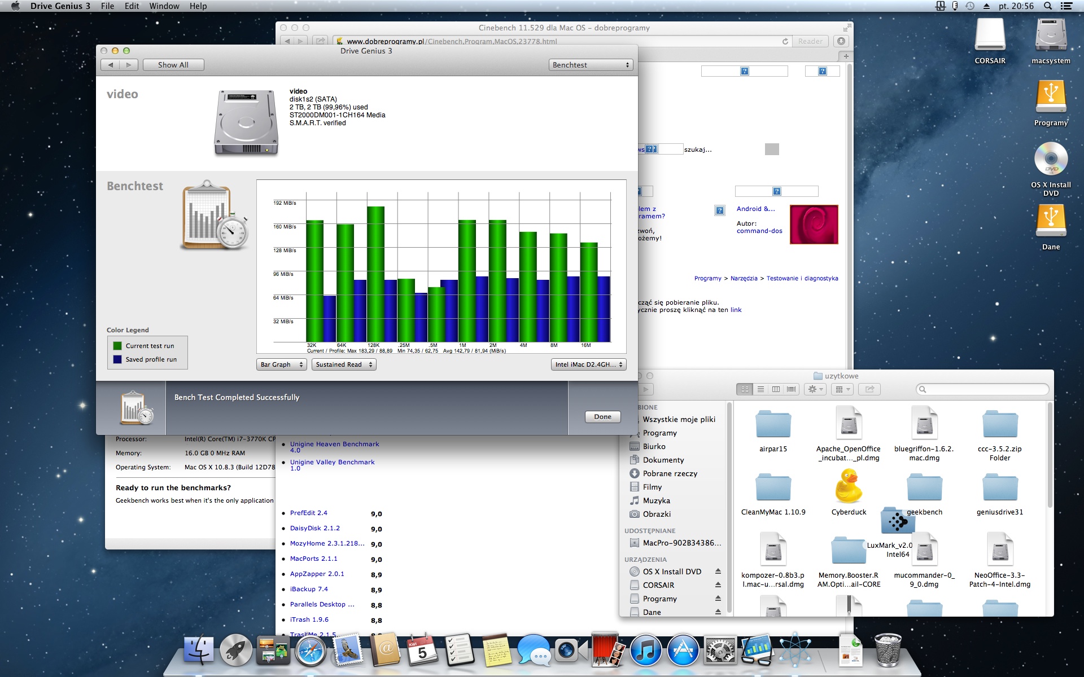Click Done button in Drive Genius

point(602,417)
